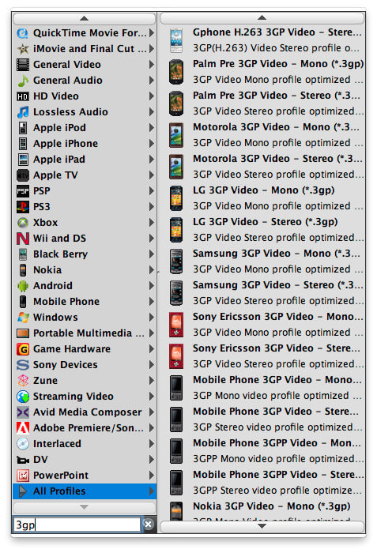Click the HD Video icon

tap(23, 96)
